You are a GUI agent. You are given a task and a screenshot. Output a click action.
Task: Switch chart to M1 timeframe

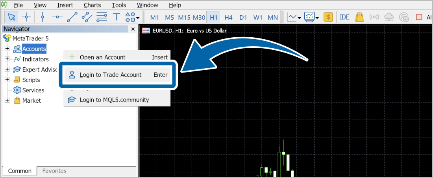coord(155,17)
